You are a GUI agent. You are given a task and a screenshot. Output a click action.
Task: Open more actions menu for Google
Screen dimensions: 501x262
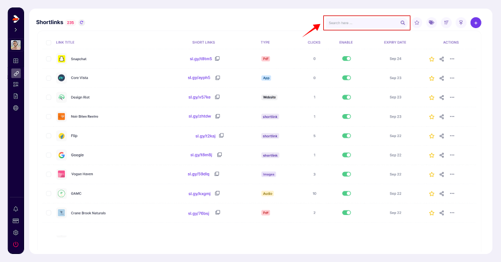[x=452, y=155]
